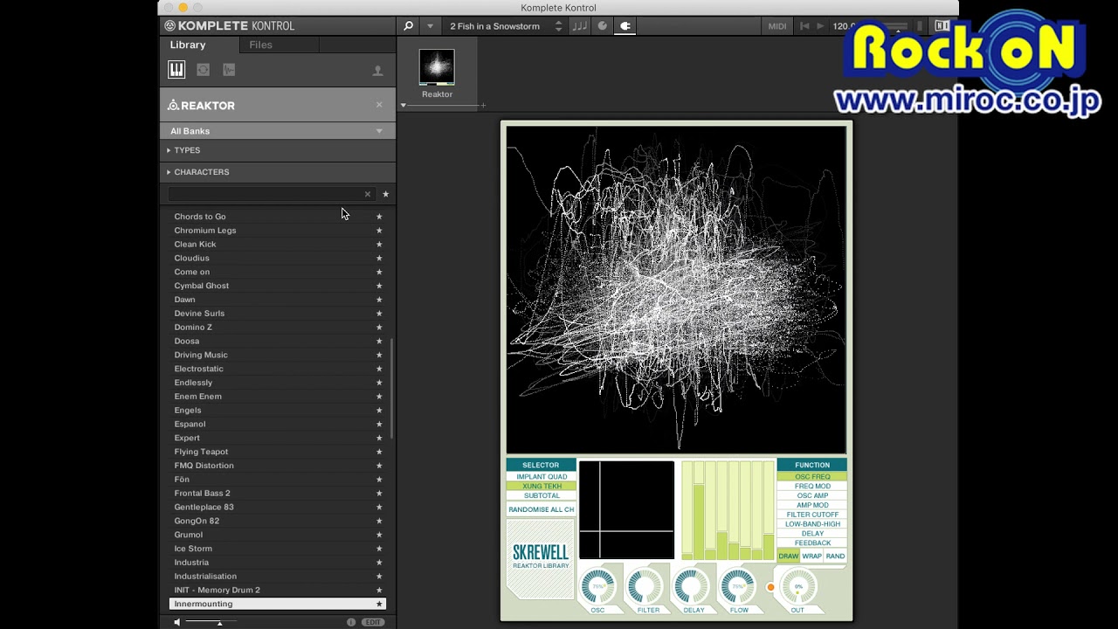Viewport: 1118px width, 629px height.
Task: Open the dropdown arrow next to search icon
Action: [x=430, y=26]
